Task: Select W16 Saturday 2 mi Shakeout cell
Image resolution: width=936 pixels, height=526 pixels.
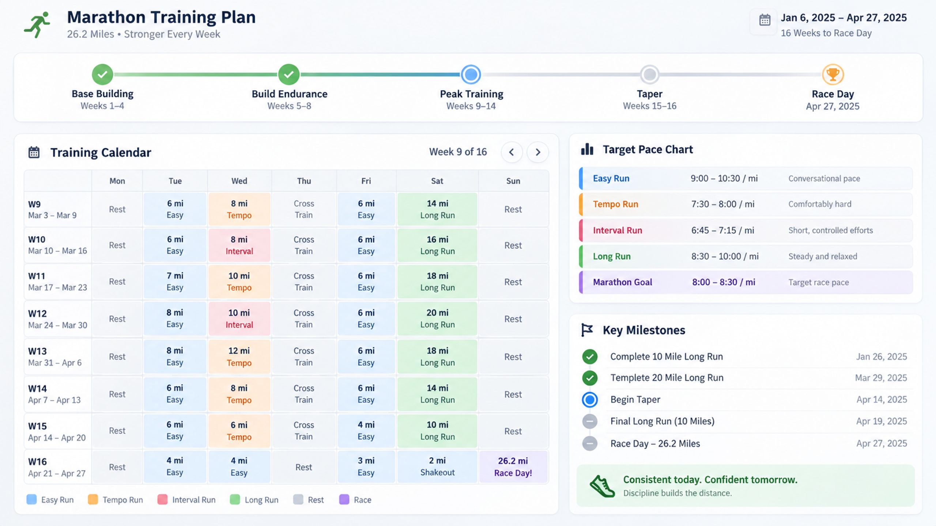Action: 437,467
